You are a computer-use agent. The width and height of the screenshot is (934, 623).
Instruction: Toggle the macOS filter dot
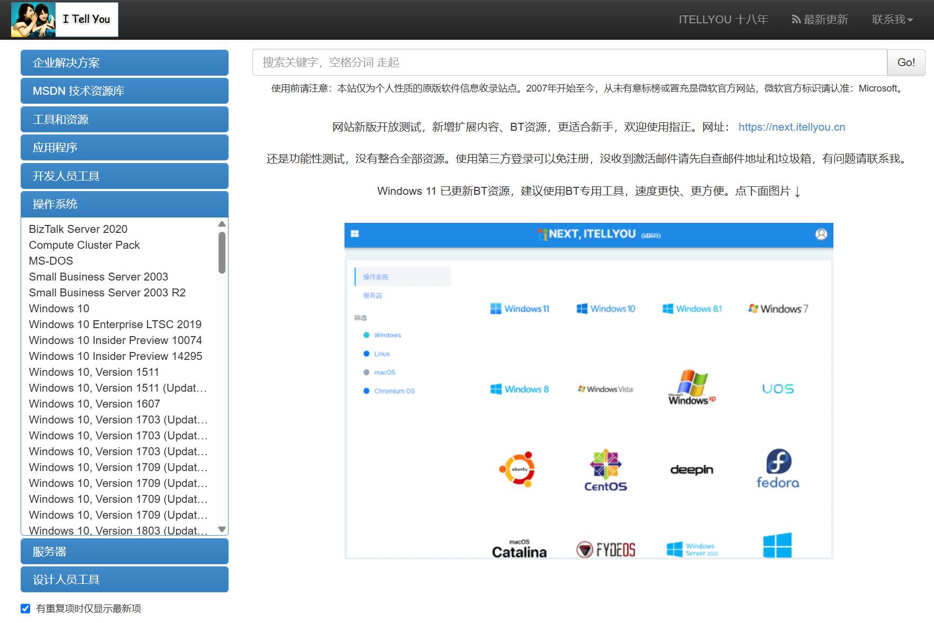tap(366, 372)
